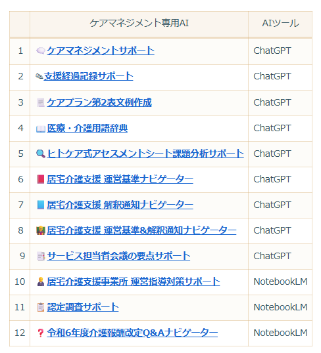The image size is (321, 353).
Task: Click the magnifying glass icon in row 5
Action: pyautogui.click(x=41, y=154)
